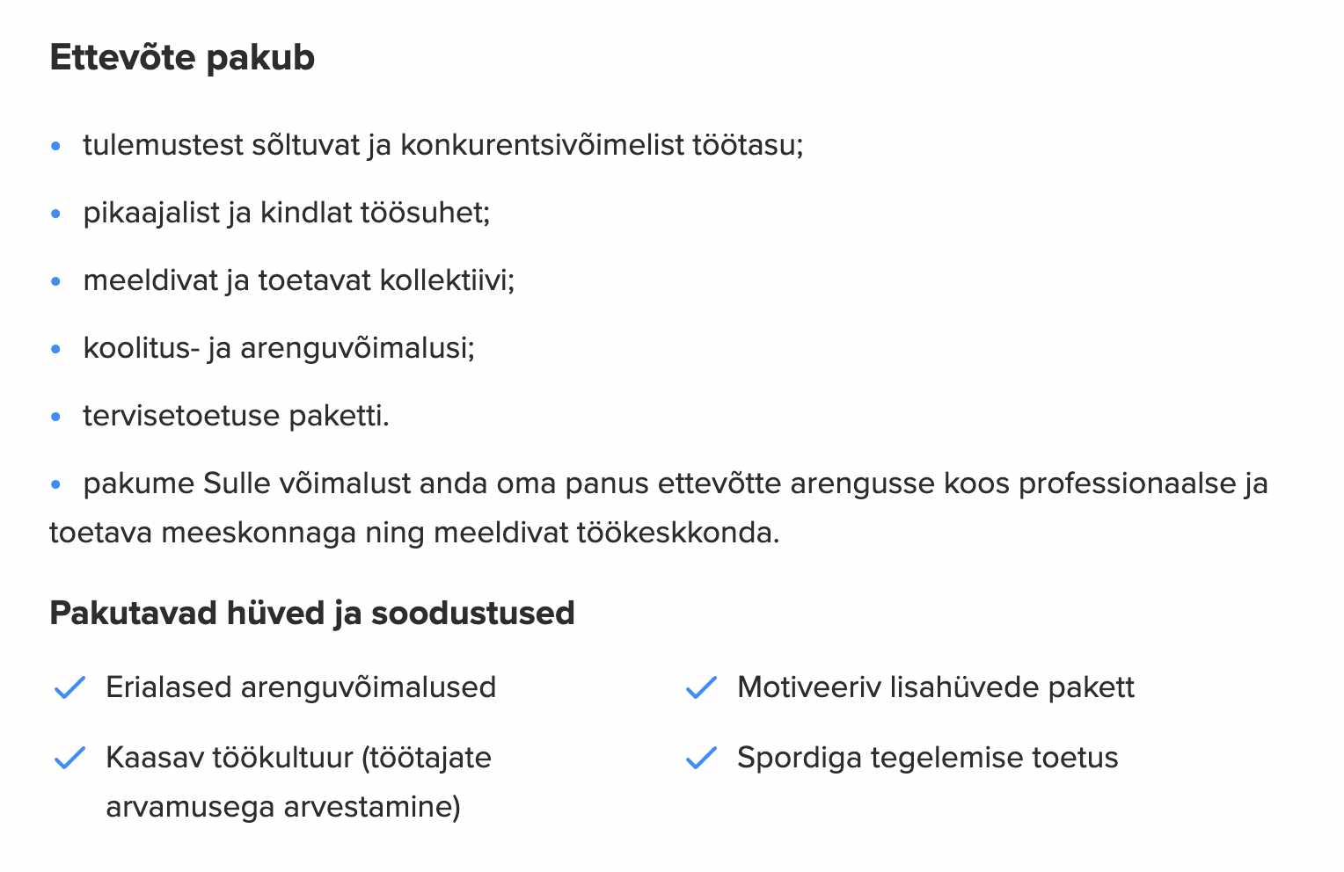This screenshot has width=1344, height=872.
Task: Click the Pakutavad hüved ja soodustused heading
Action: 311,613
